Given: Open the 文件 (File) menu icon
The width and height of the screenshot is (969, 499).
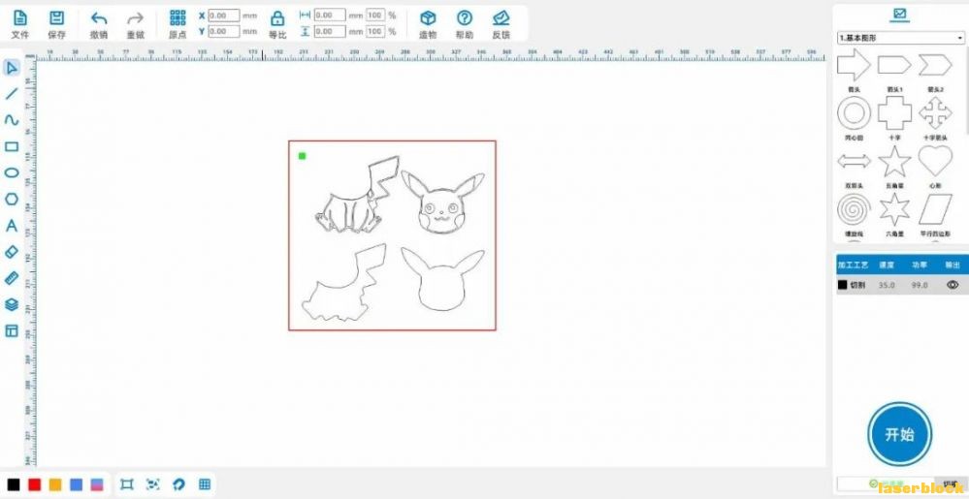Looking at the screenshot, I should tap(20, 18).
